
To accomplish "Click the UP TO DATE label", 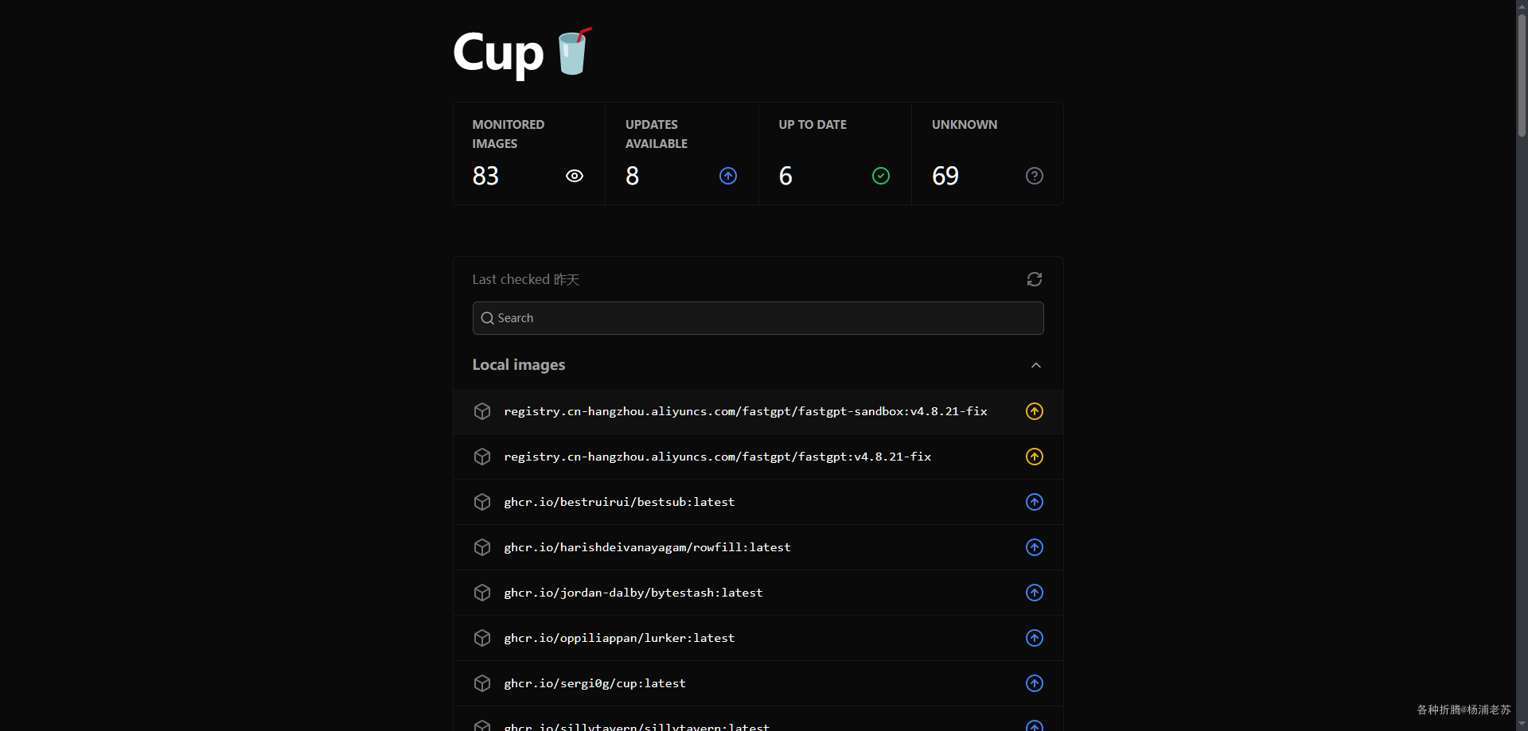I will tap(813, 125).
